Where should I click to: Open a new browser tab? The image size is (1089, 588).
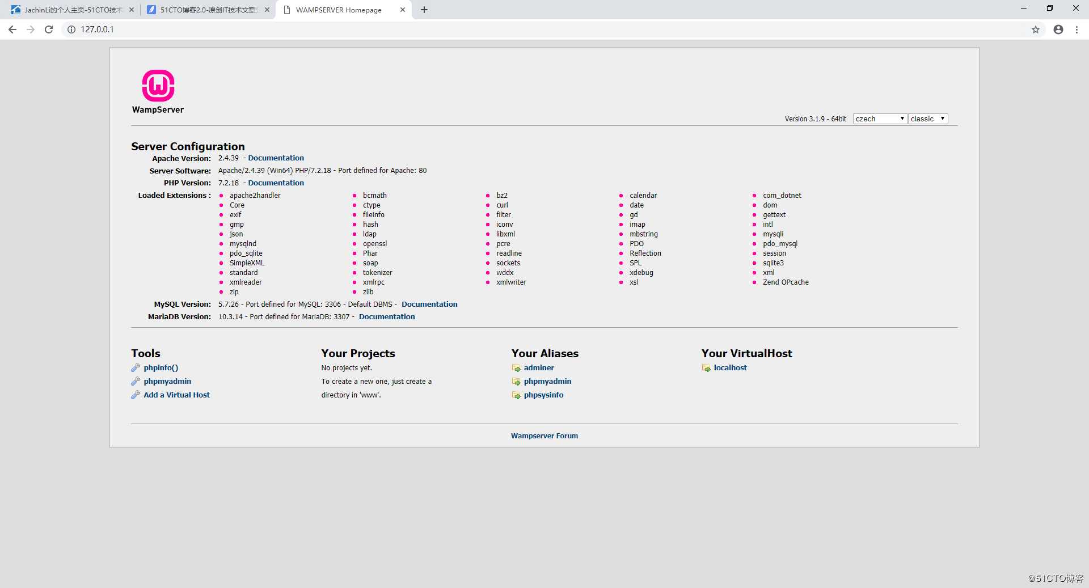point(424,10)
